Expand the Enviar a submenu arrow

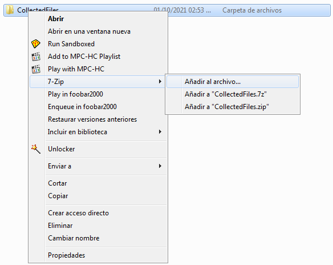(x=160, y=166)
